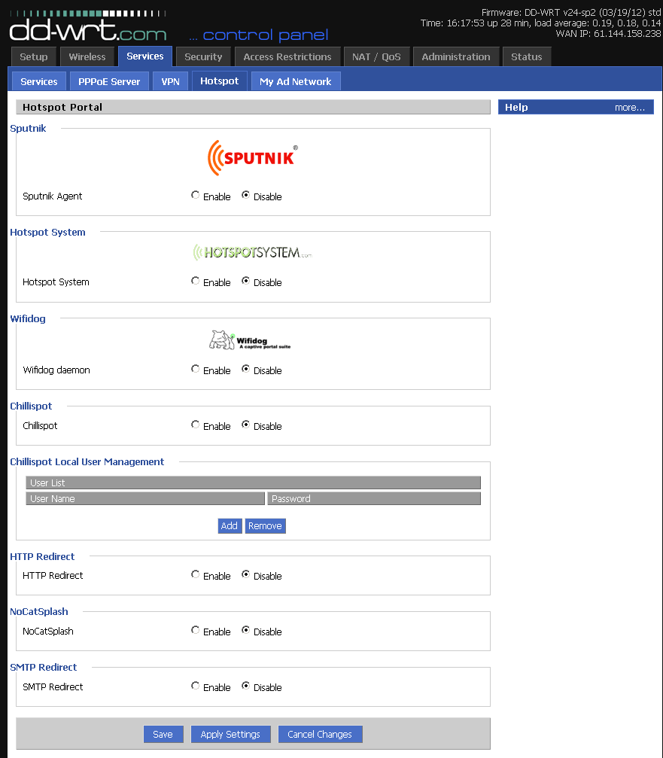Image resolution: width=663 pixels, height=758 pixels.
Task: Select Disable for HTTP Redirect
Action: (245, 574)
